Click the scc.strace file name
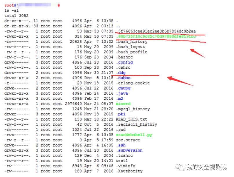This screenshot has width=234, height=177. click(x=128, y=140)
